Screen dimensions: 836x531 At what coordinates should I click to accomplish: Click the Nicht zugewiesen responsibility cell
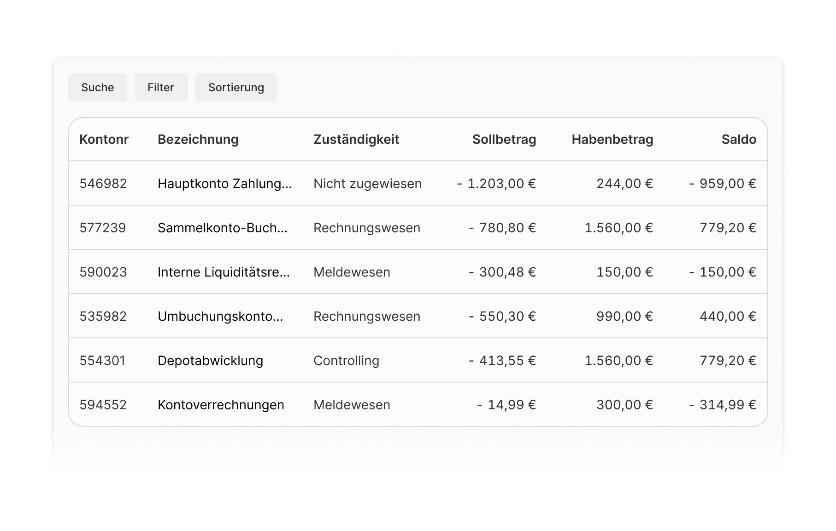367,183
